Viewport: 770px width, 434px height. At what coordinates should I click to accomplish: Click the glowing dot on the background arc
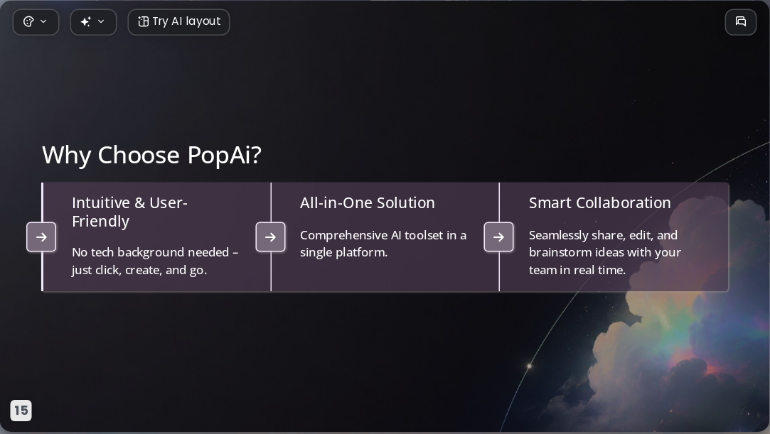click(x=530, y=366)
